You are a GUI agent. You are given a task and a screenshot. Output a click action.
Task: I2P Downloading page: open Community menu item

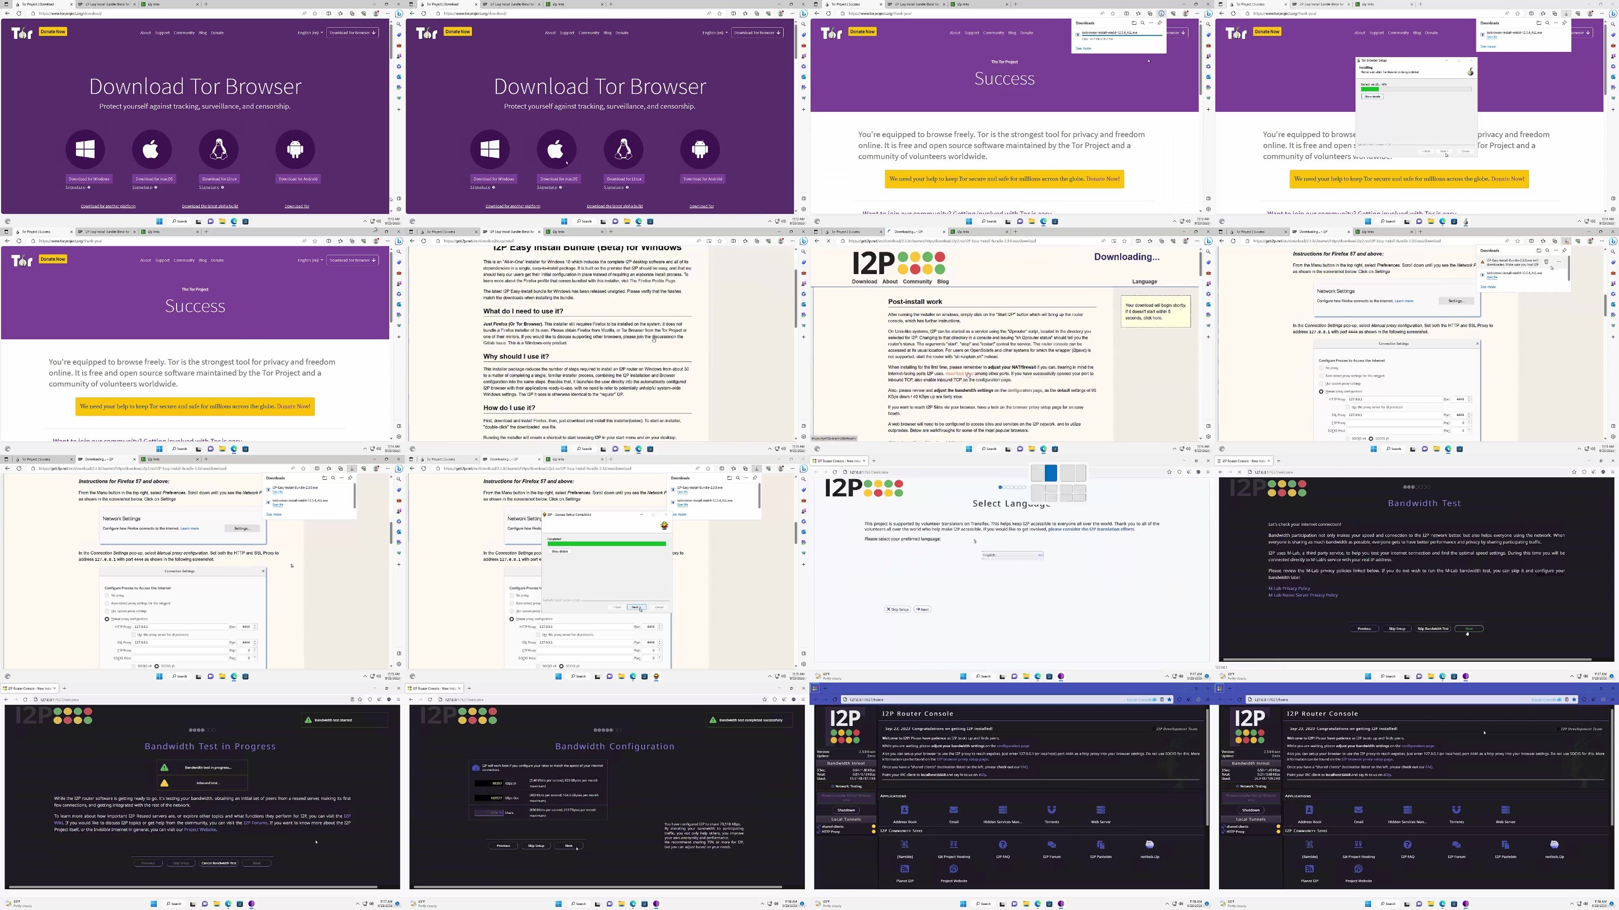click(x=917, y=282)
